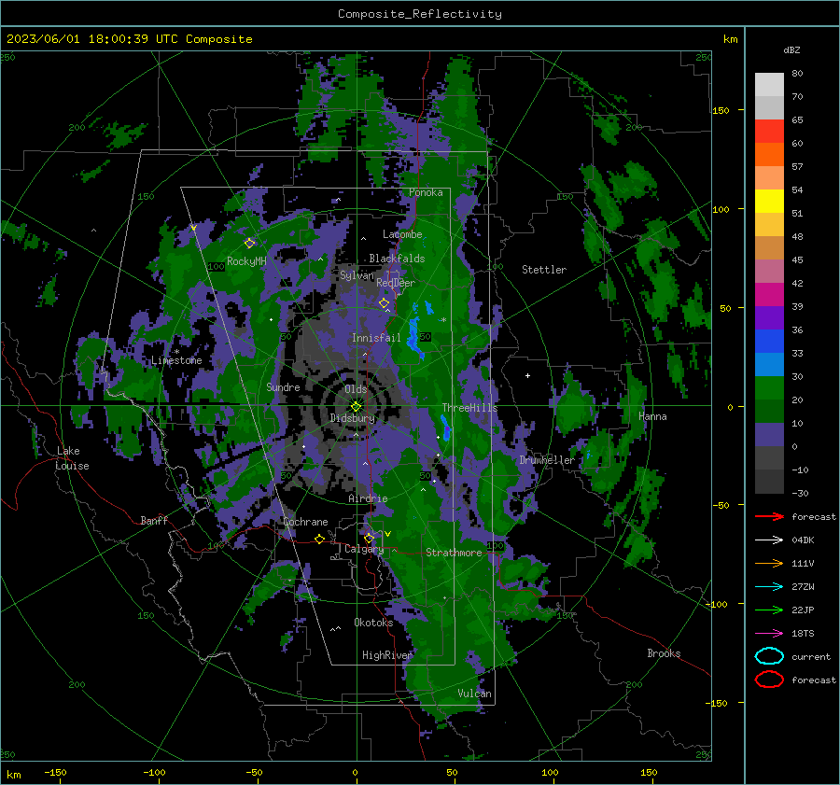Click the white plus marker west of Hanna
The image size is (840, 785).
pos(527,375)
